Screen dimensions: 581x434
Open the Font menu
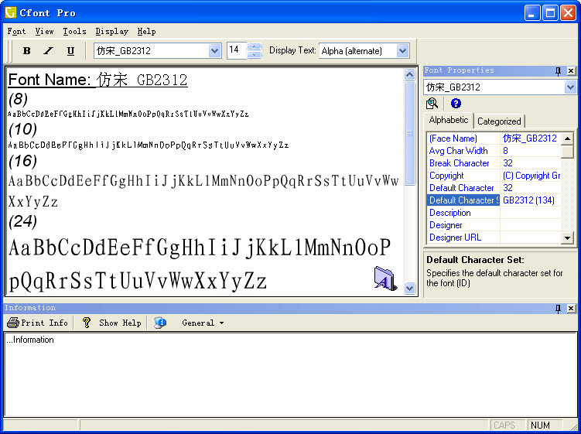16,32
